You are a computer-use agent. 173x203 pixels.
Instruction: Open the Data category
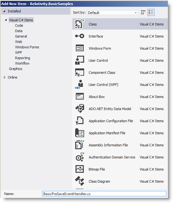point(19,31)
